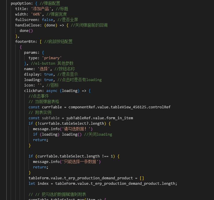Click the done() call inside handleClose
Screen dimensions: 214x200
[x=26, y=31]
